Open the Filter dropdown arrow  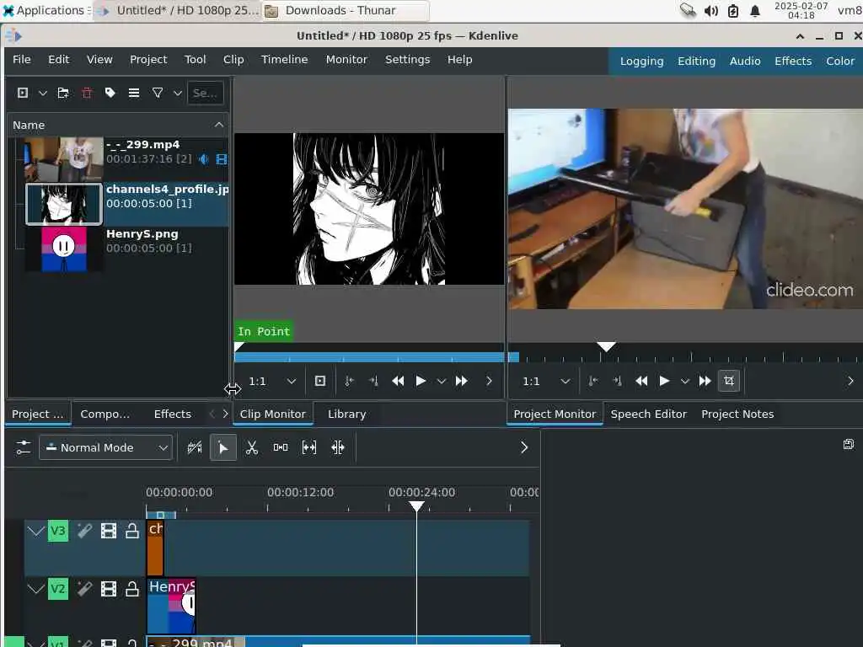click(177, 93)
